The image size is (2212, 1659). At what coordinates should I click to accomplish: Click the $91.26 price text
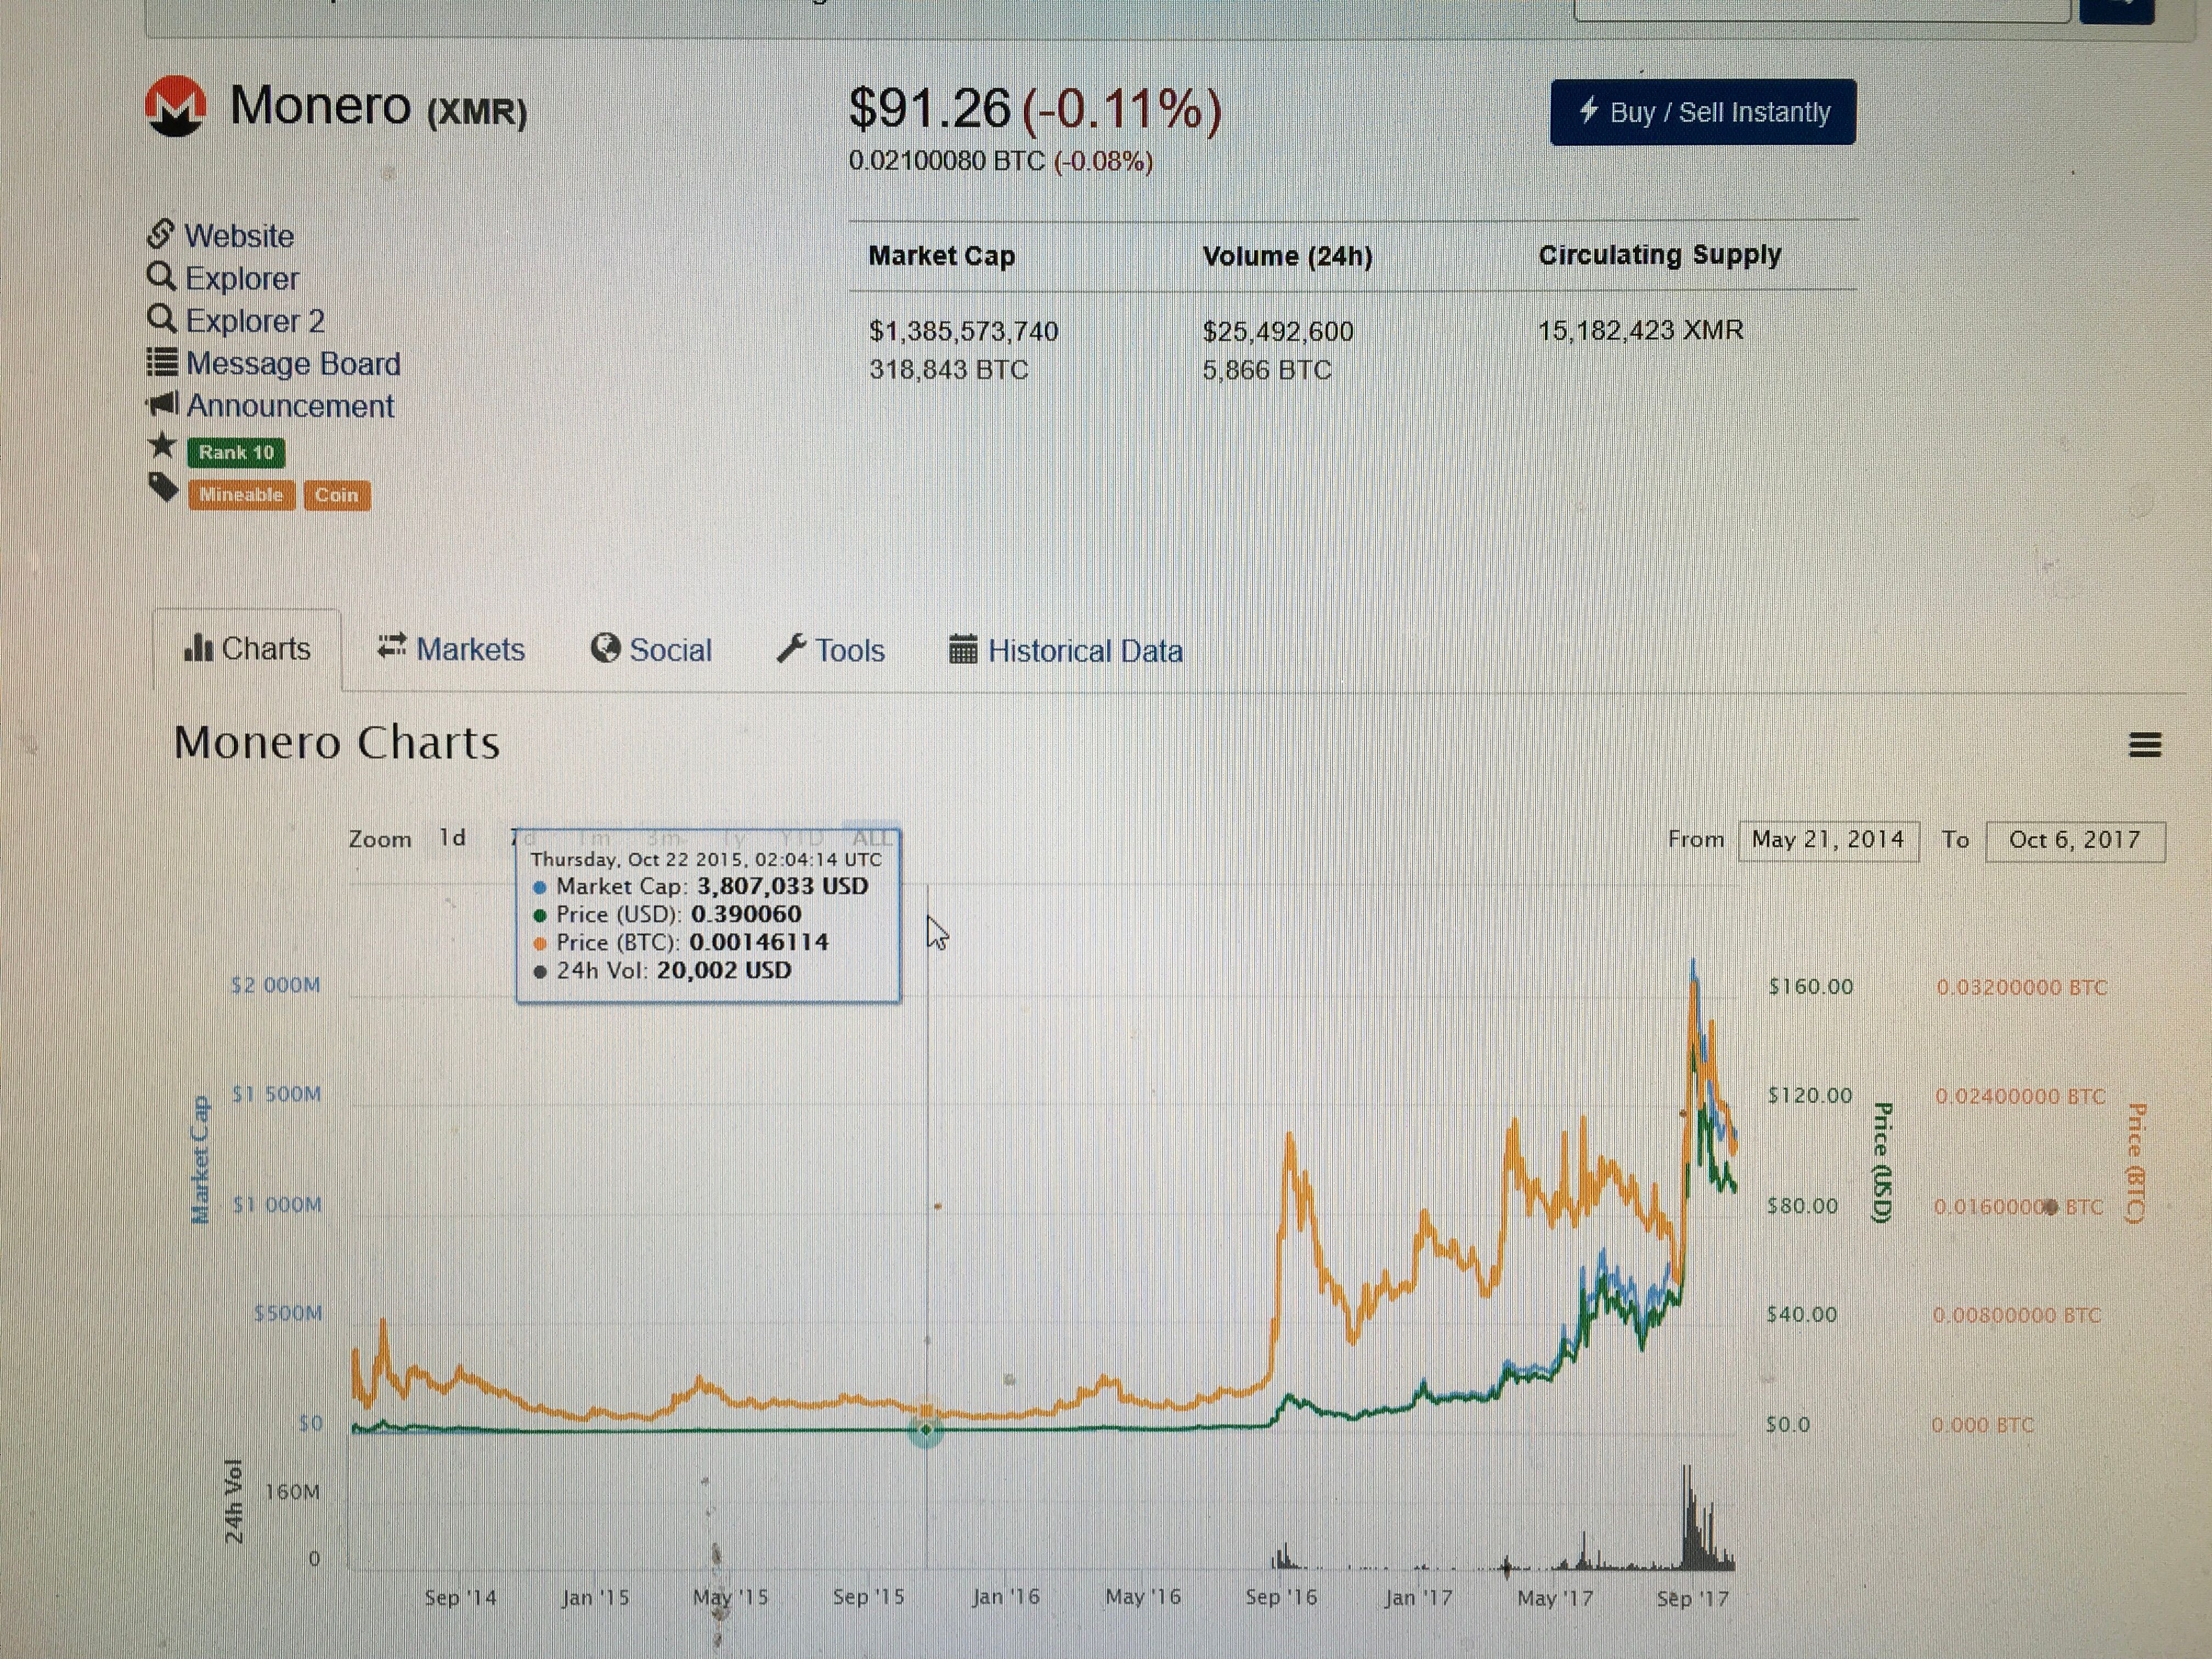930,108
